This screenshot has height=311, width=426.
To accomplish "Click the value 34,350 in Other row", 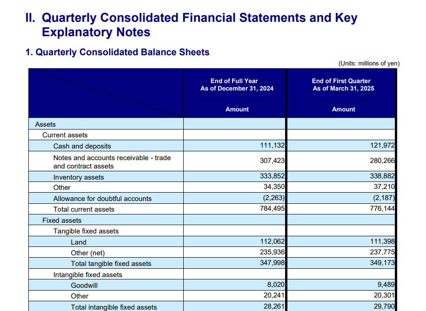I will pyautogui.click(x=274, y=187).
